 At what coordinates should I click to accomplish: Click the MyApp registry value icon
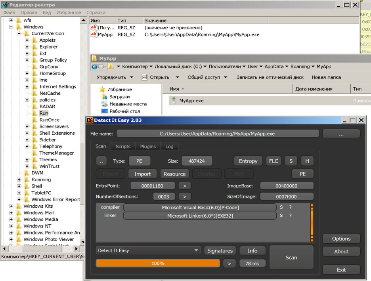coord(94,34)
